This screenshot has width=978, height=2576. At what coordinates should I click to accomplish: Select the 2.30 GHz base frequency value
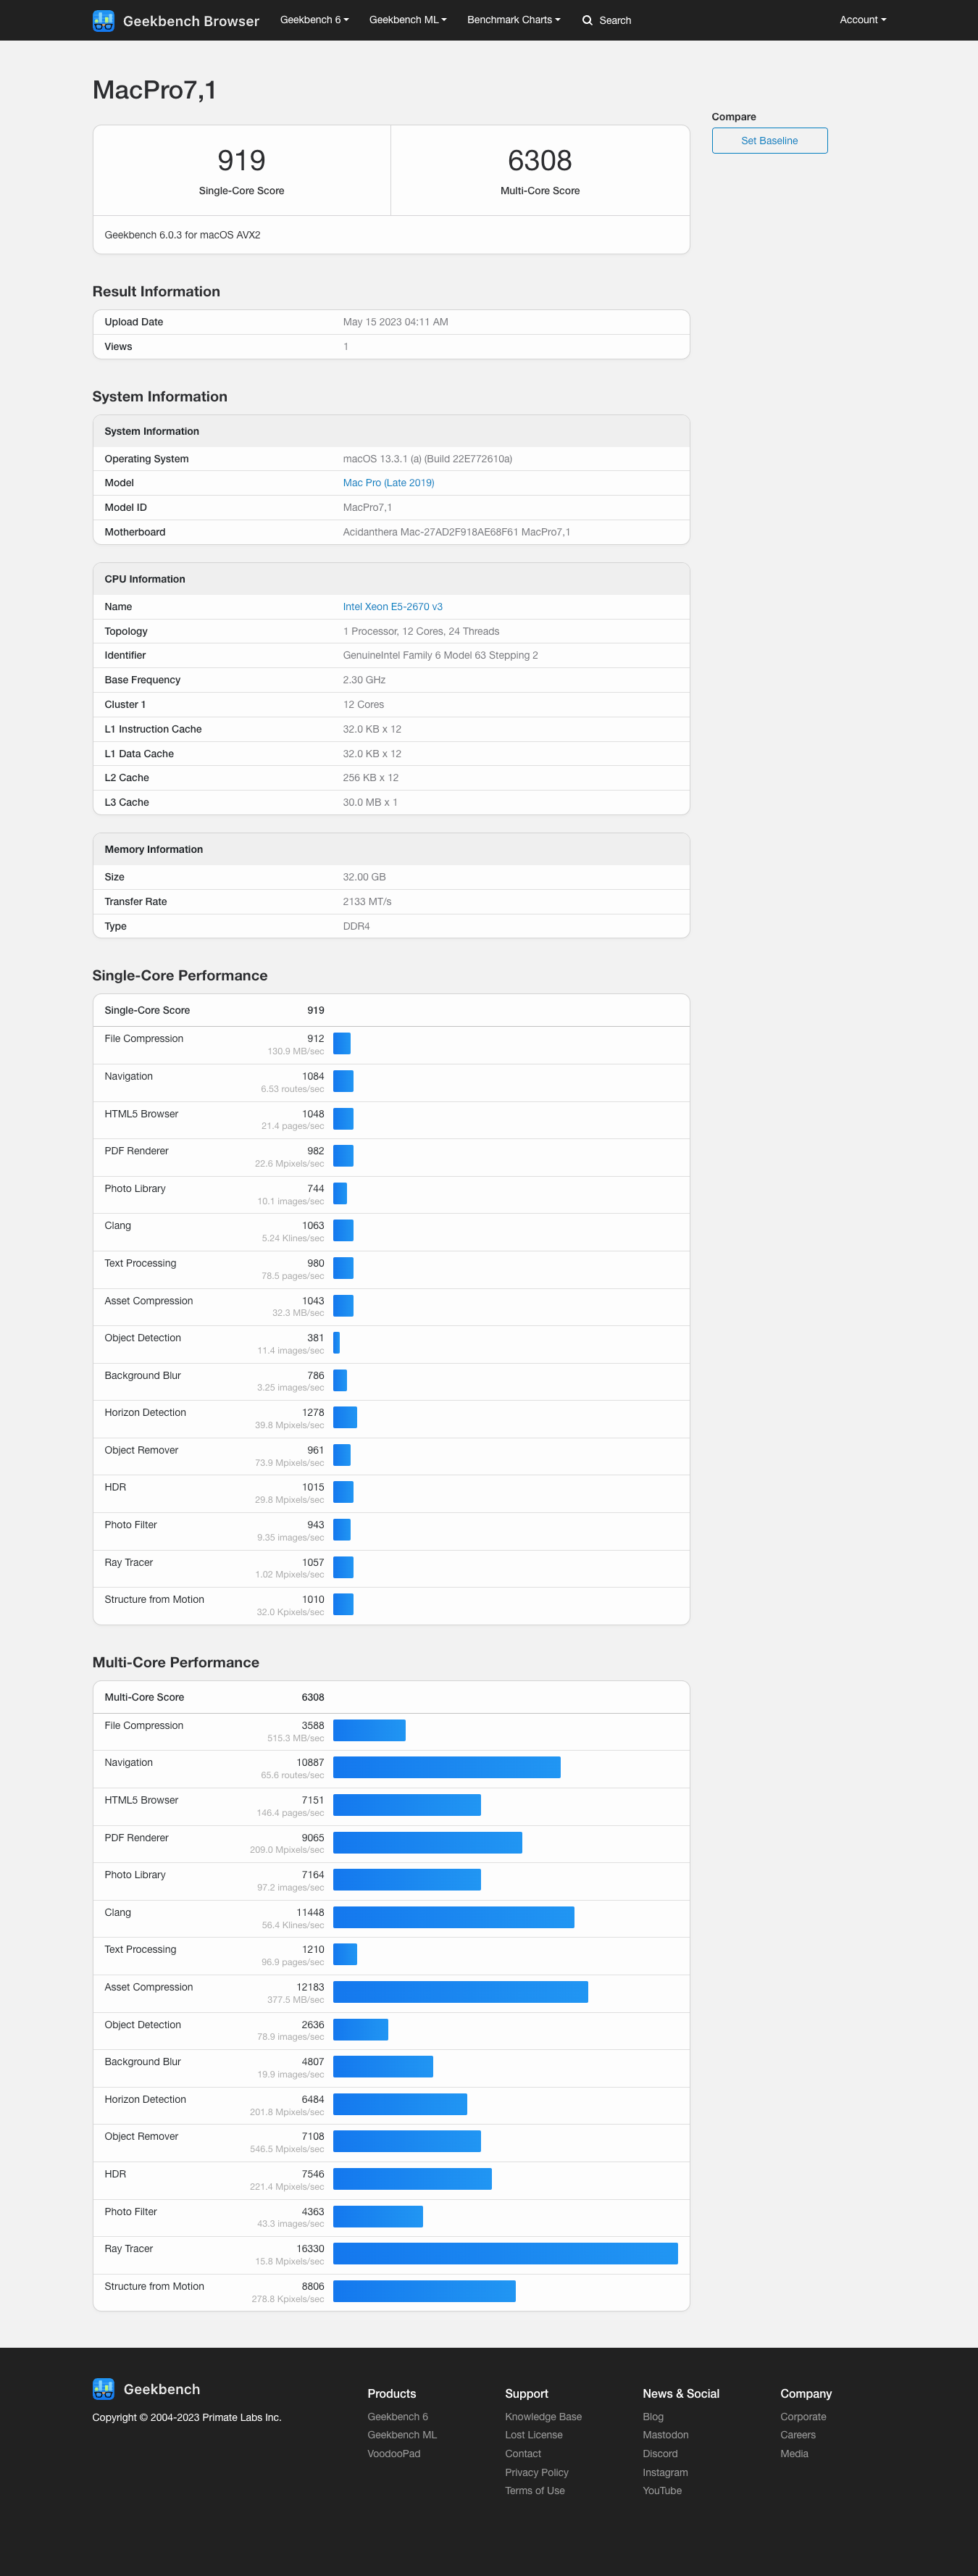[364, 680]
